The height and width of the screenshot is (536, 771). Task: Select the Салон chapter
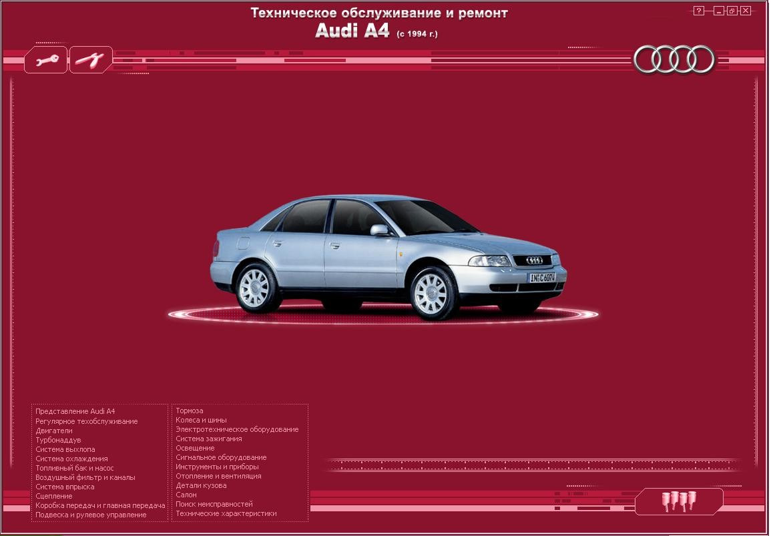tap(186, 495)
